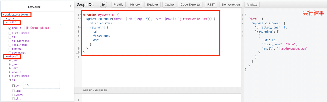Expand the _or: filter node

10,68
